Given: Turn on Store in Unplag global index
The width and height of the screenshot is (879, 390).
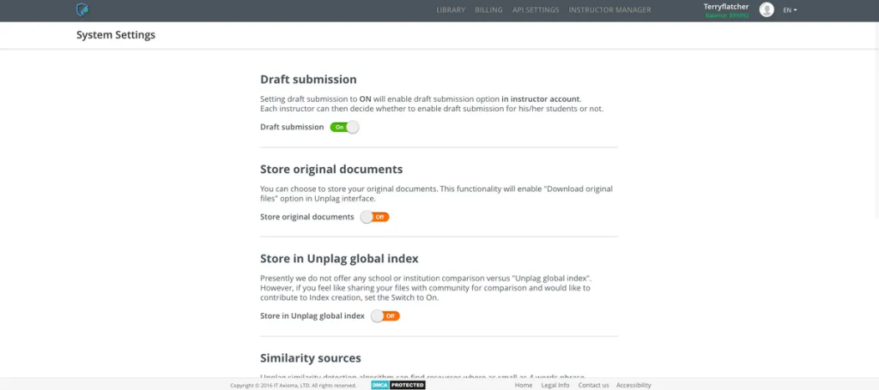Looking at the screenshot, I should coord(385,316).
